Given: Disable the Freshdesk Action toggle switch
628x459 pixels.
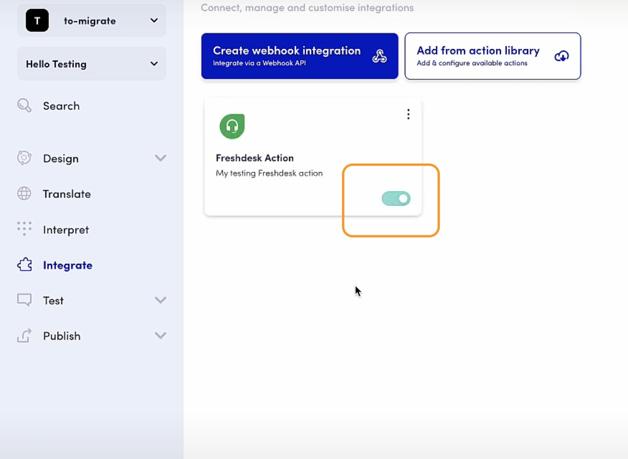Looking at the screenshot, I should pos(396,198).
